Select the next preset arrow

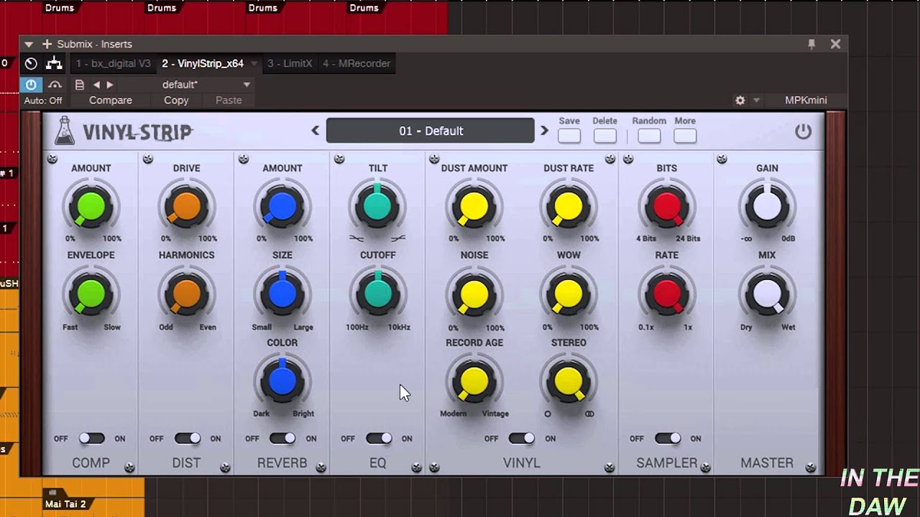544,131
